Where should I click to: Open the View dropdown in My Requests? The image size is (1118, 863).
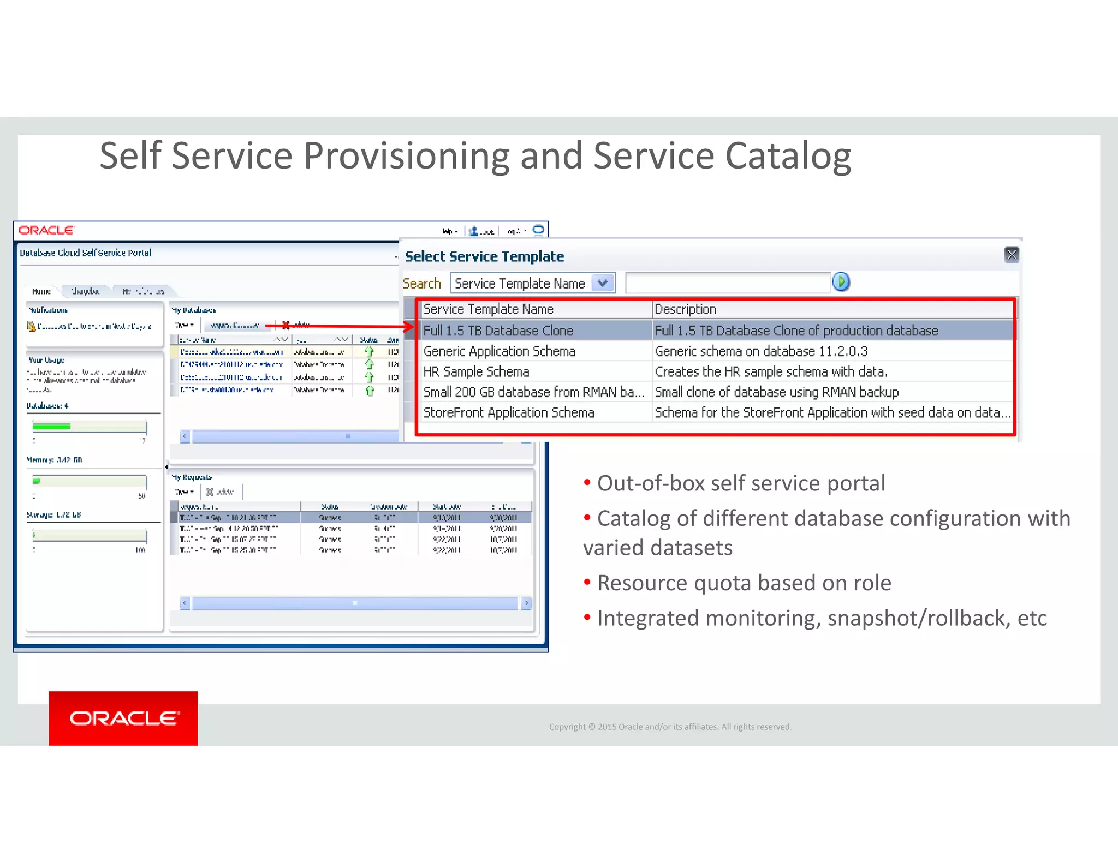pyautogui.click(x=184, y=492)
